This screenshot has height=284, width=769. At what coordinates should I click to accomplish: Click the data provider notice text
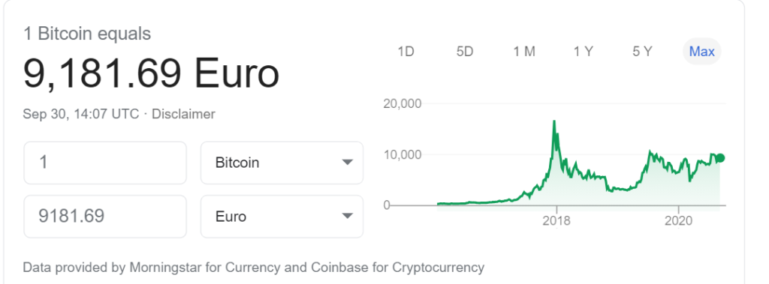pos(254,268)
